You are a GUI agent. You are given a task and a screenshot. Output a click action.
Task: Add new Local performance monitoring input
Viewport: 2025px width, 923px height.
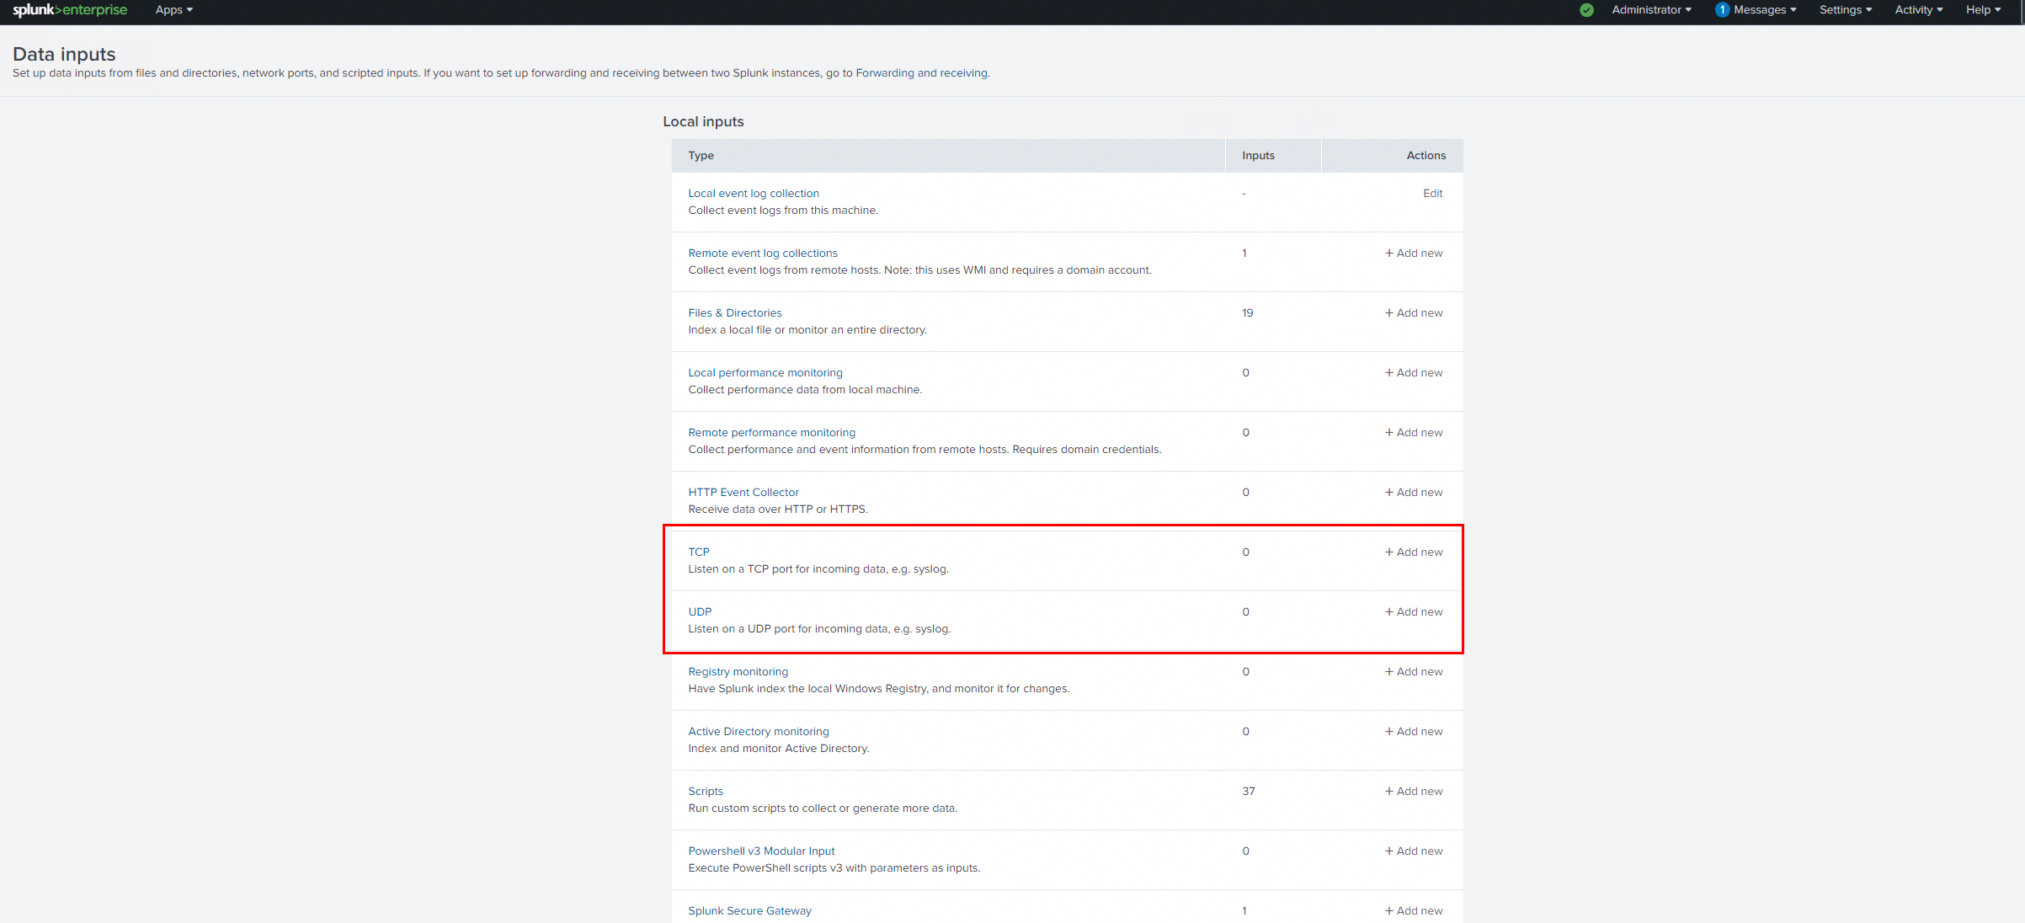click(1414, 373)
